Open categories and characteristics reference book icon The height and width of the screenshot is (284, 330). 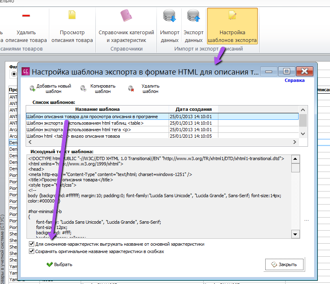(126, 15)
